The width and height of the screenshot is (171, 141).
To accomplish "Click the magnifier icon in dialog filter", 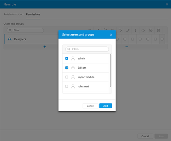I will tap(69, 49).
